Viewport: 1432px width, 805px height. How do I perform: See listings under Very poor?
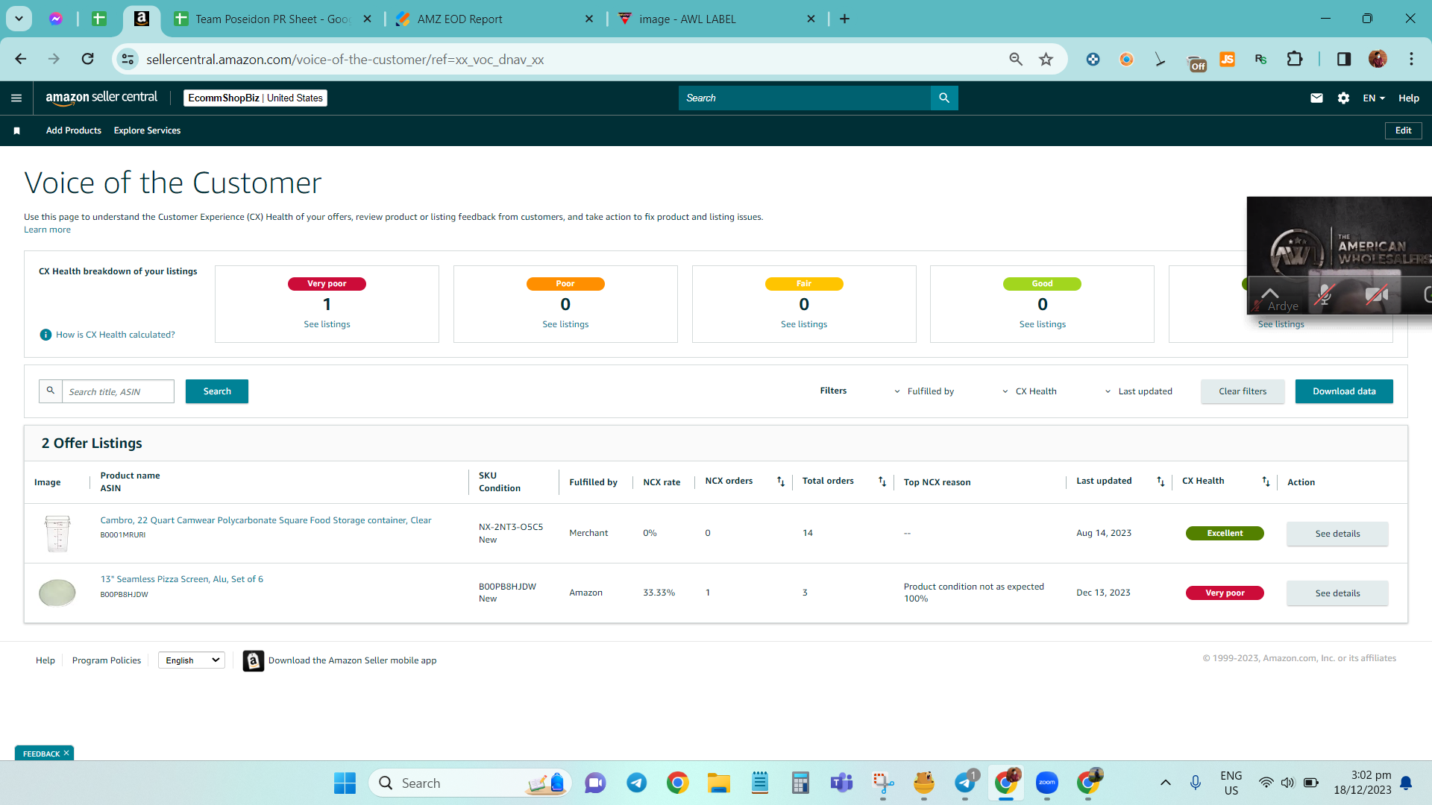click(327, 324)
